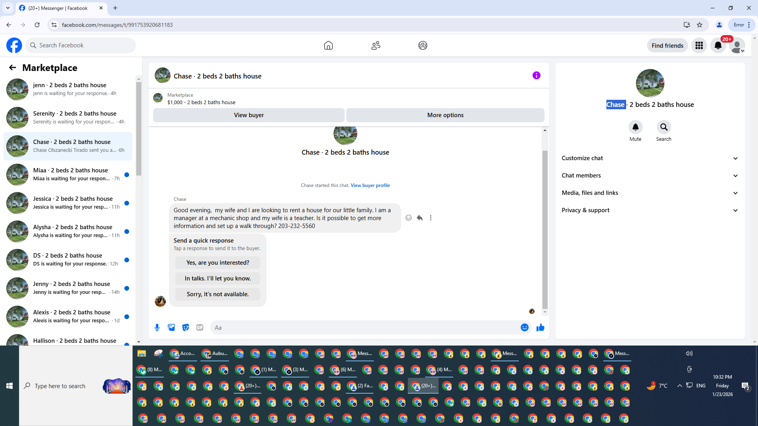Click reply arrow on Chase's message
Viewport: 758px width, 426px height.
click(x=420, y=218)
